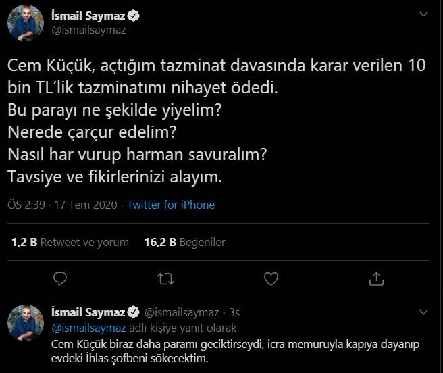Screen dimensions: 443x373
Task: View the 16,2 B Beğeniler list
Action: pos(184,242)
